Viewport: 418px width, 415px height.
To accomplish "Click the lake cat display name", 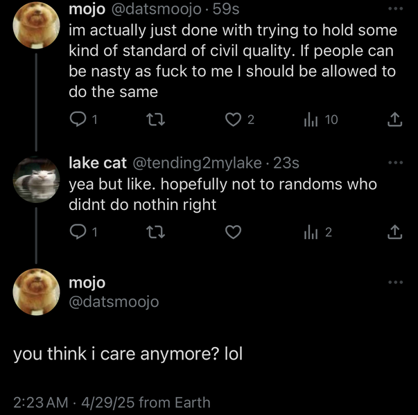I will pos(97,164).
